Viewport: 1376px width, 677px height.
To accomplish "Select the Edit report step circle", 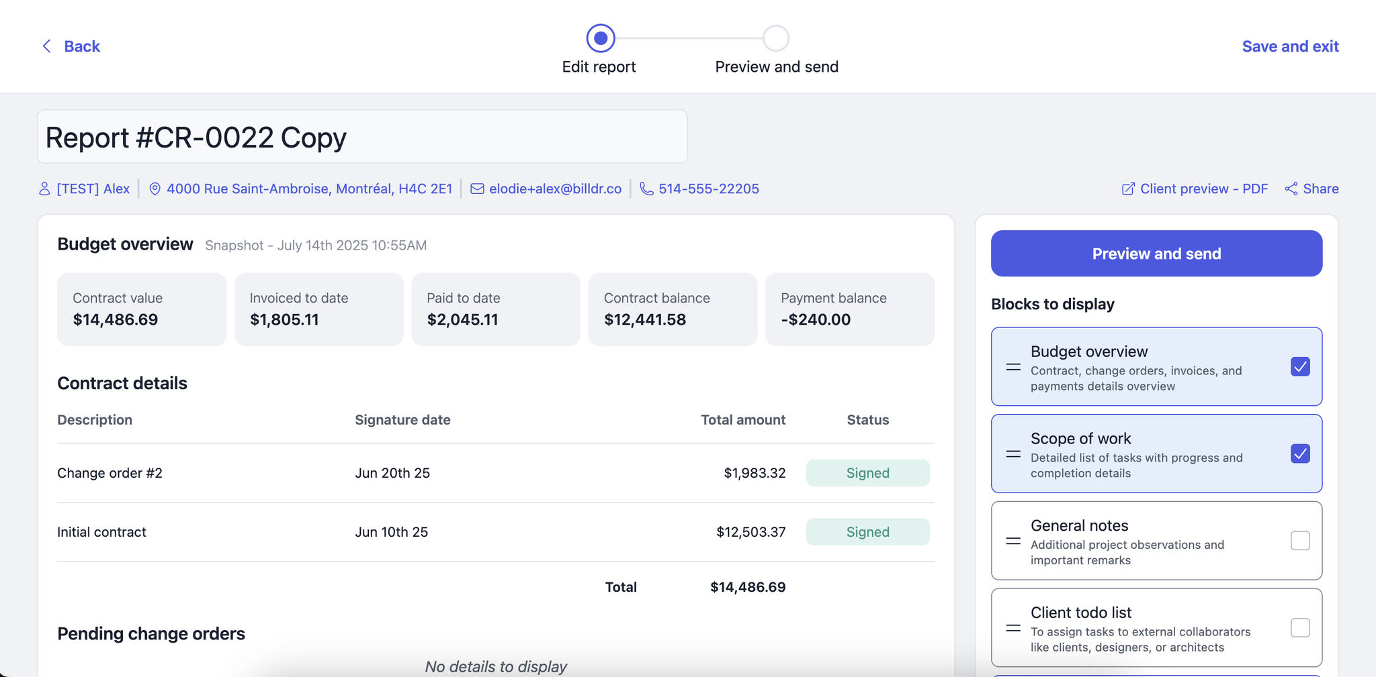I will pos(601,38).
